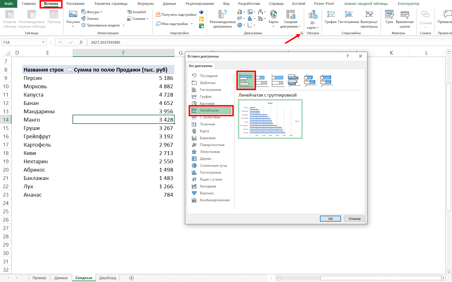This screenshot has width=452, height=282.
Task: Select the stacked bar chart subtype icon
Action: pos(262,80)
